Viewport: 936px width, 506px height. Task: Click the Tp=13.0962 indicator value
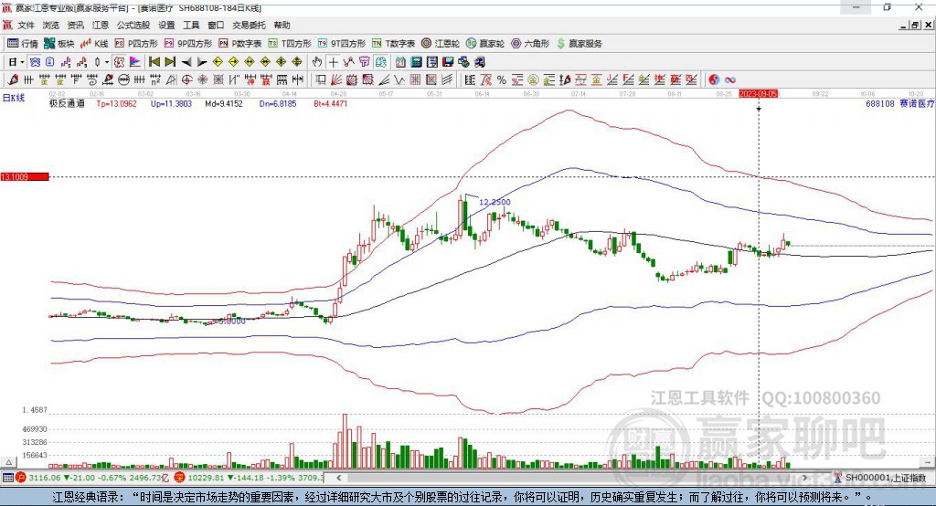click(x=116, y=103)
